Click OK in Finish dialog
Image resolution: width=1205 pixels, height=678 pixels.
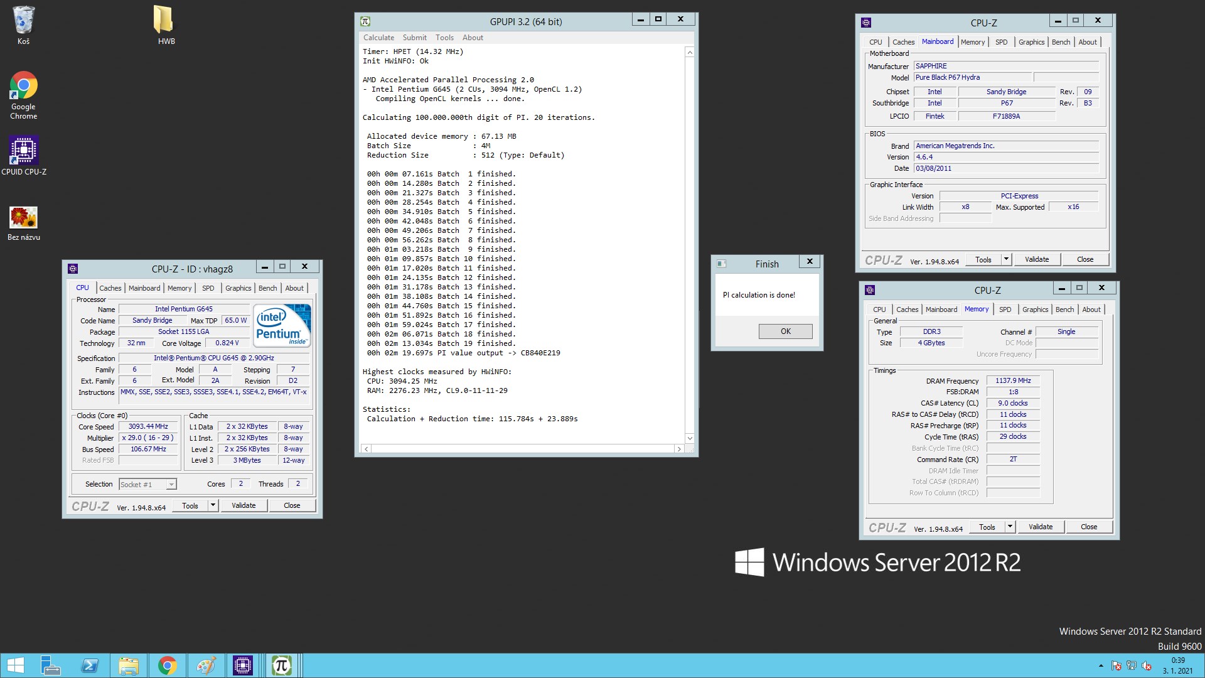tap(785, 331)
